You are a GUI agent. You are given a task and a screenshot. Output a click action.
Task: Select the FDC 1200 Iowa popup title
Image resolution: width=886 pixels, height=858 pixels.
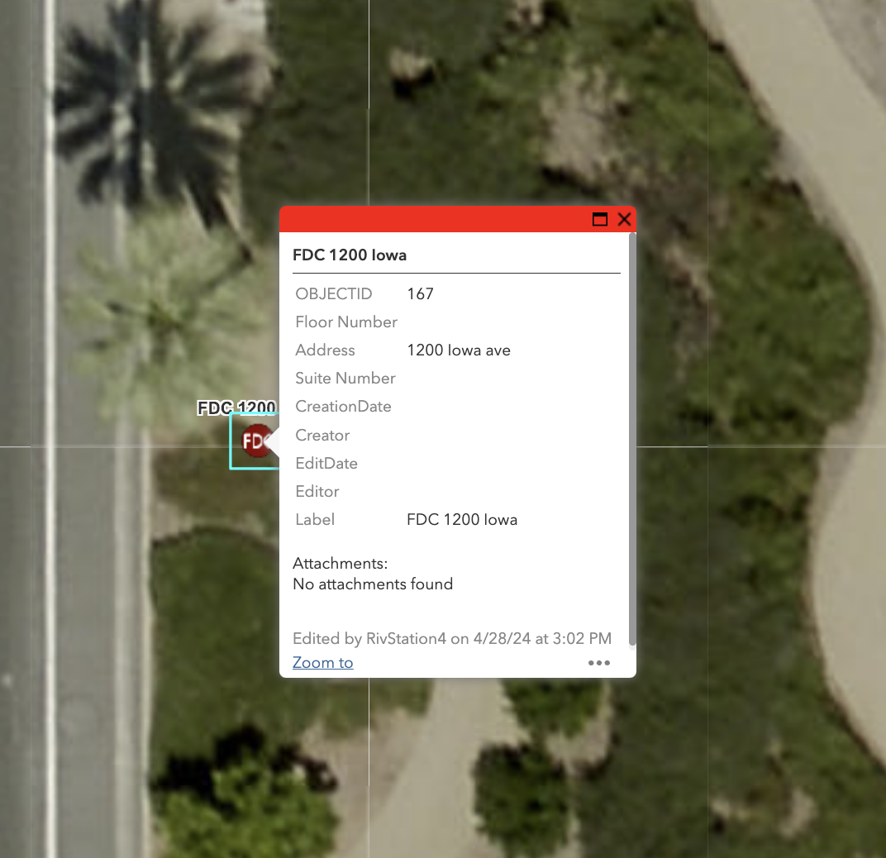[349, 255]
